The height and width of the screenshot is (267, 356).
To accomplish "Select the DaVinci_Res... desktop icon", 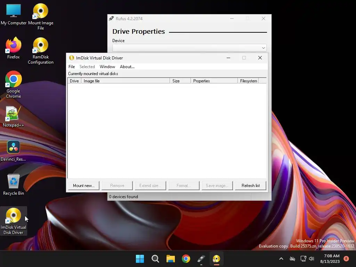I will pyautogui.click(x=14, y=151).
